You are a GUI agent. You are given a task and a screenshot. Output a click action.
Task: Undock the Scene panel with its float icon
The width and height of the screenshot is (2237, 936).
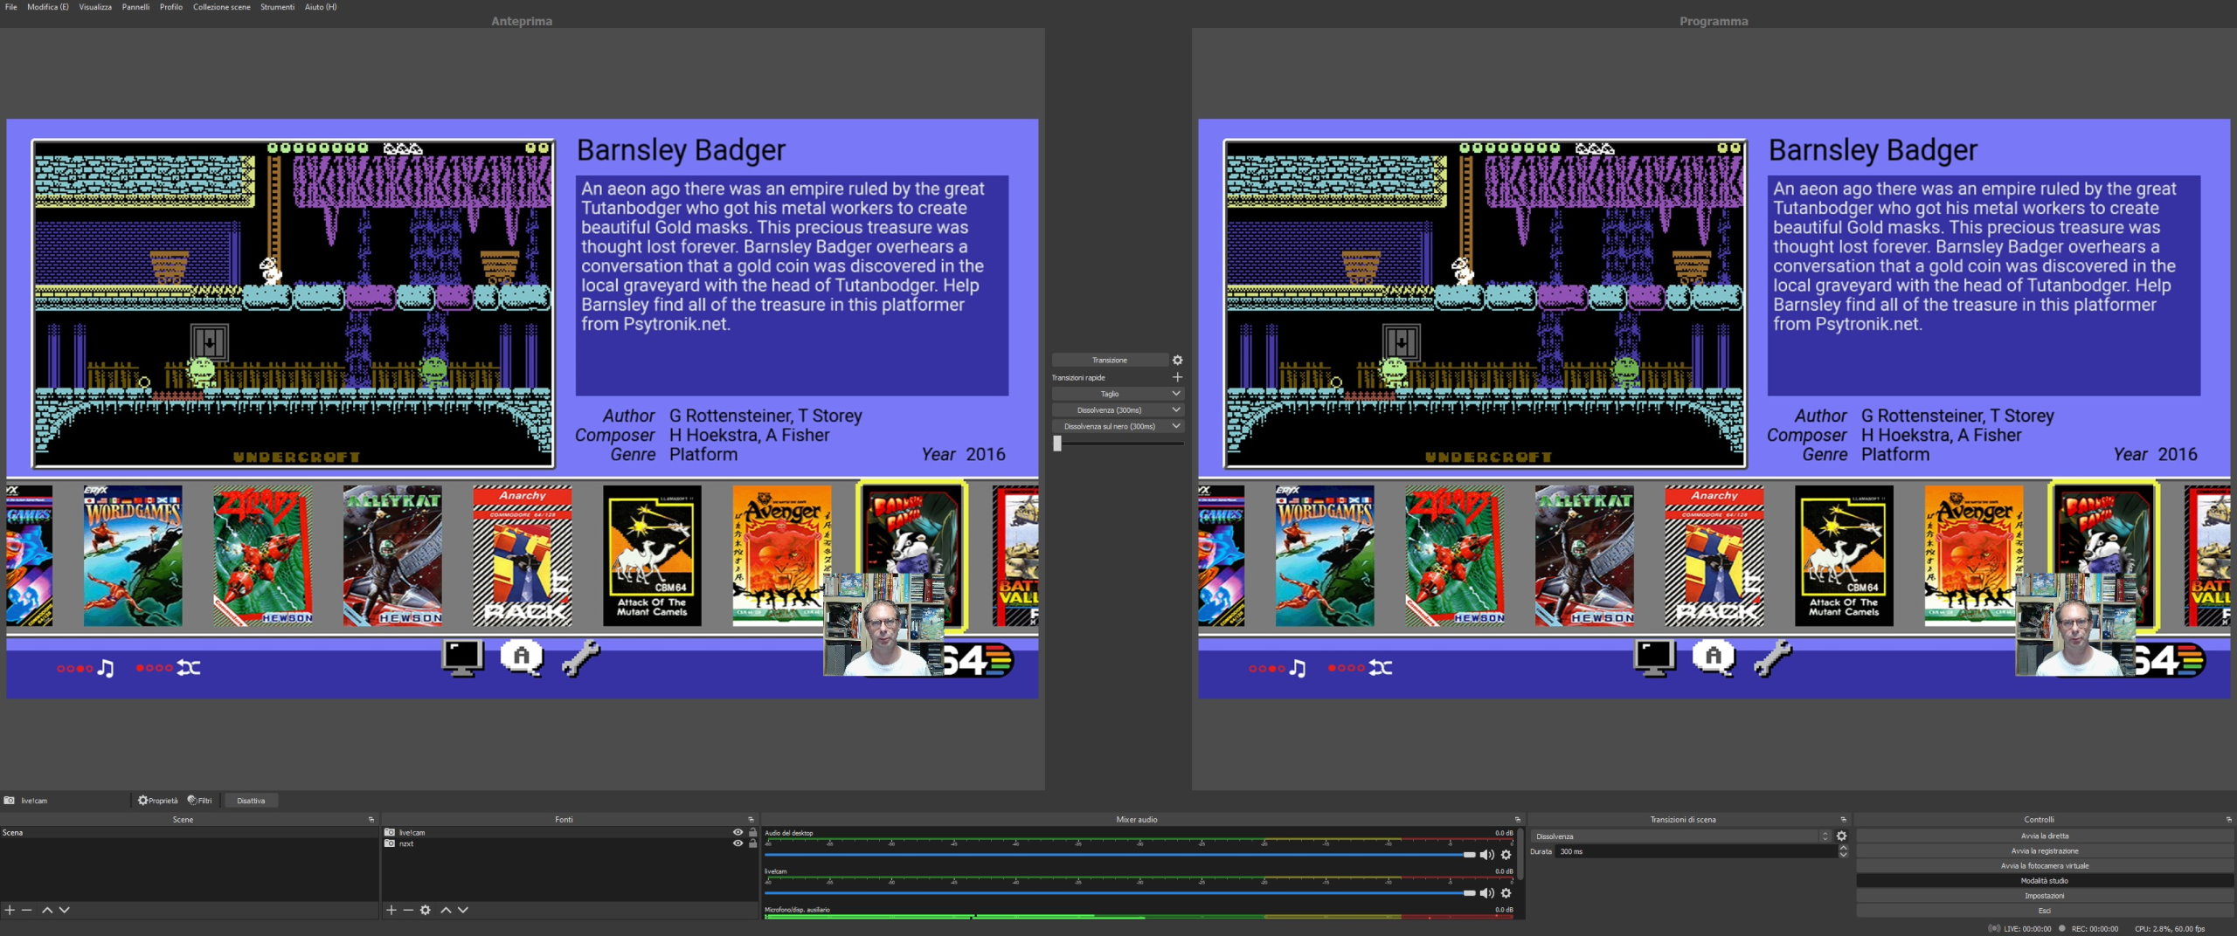371,820
